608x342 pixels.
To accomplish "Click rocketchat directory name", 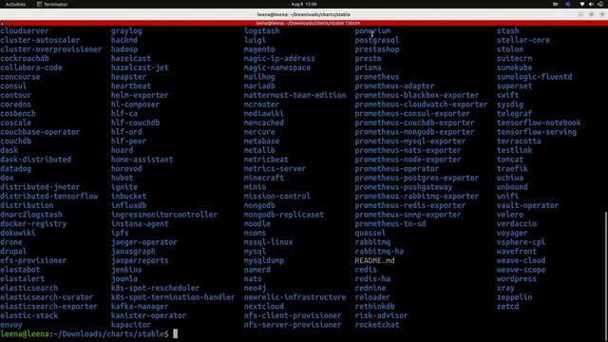I will tap(377, 325).
